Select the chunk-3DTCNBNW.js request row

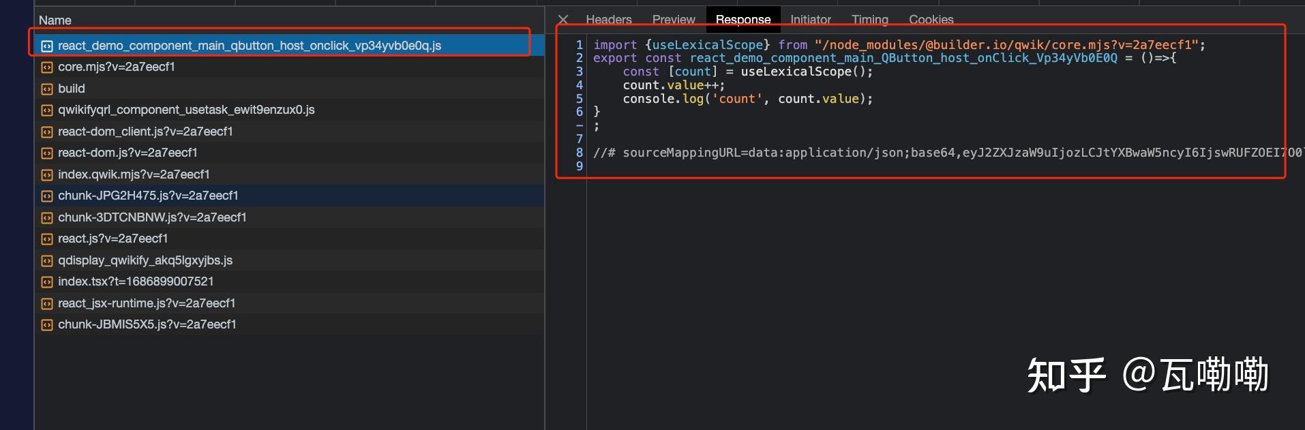[152, 217]
